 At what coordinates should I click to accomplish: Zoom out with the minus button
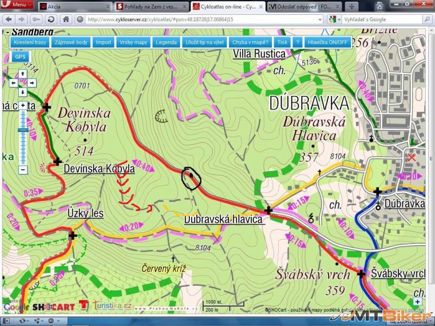[x=22, y=169]
